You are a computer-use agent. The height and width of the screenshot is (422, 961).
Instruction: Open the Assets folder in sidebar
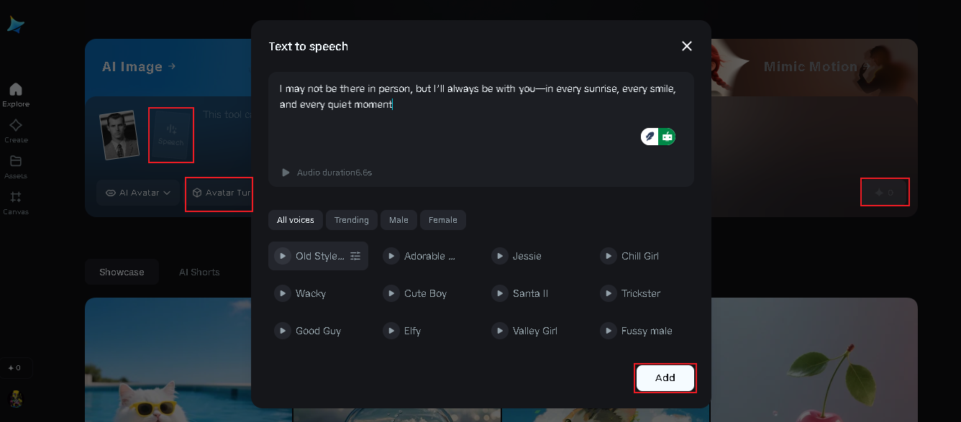(x=16, y=166)
